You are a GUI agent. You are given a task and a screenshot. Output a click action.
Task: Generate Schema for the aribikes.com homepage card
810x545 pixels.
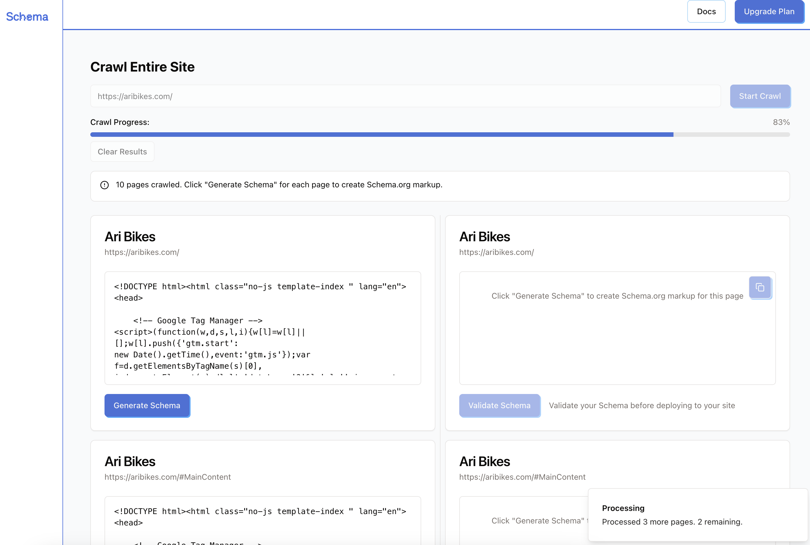click(x=147, y=405)
